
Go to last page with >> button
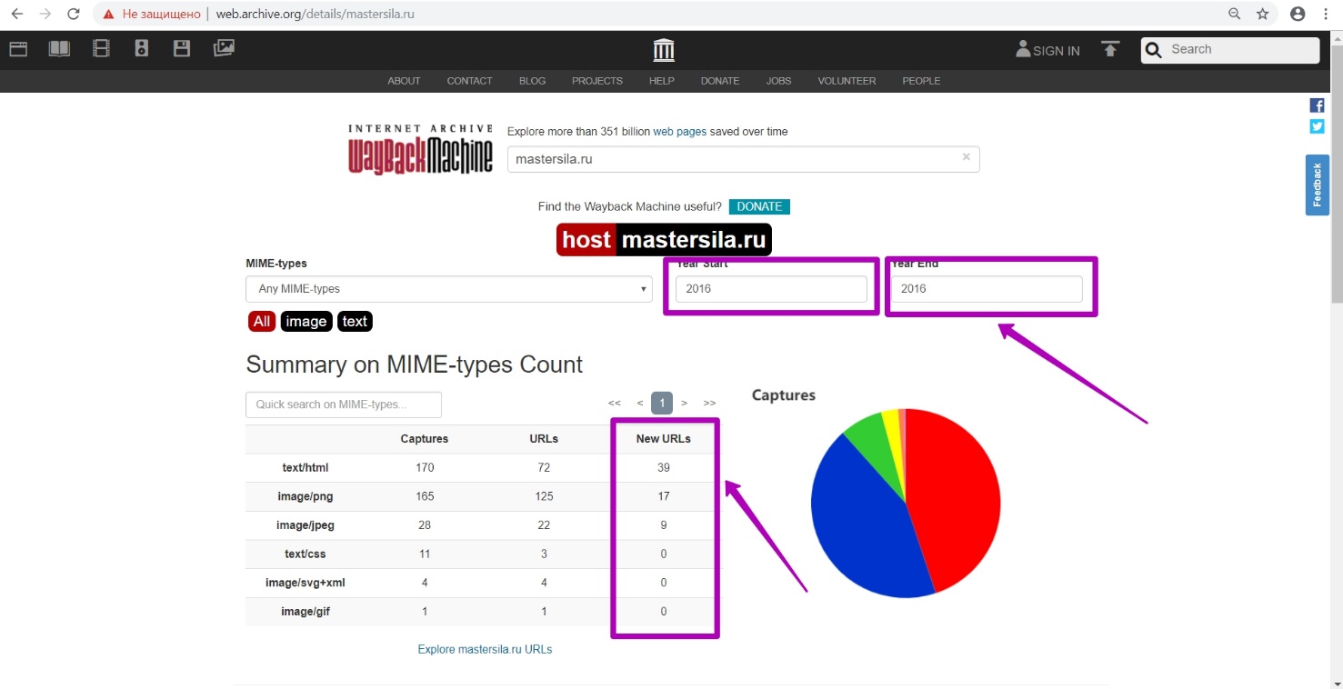pos(709,403)
